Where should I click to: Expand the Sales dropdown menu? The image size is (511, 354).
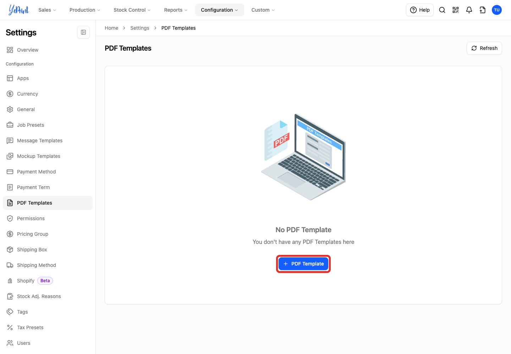point(47,10)
